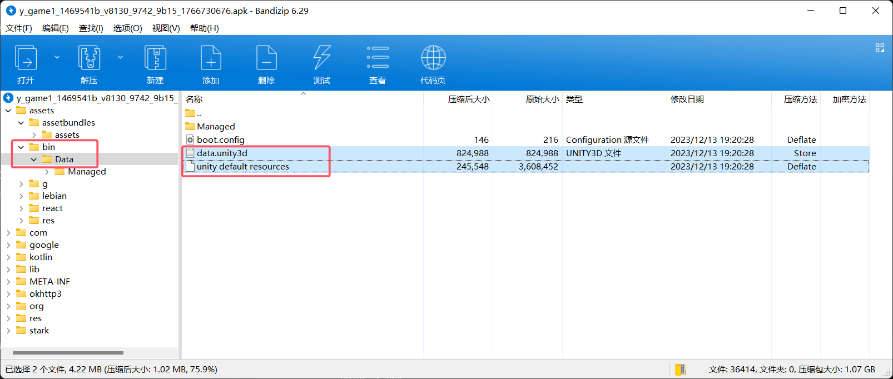Click the 添加 (Add) toolbar icon
This screenshot has width=893, height=379.
211,58
